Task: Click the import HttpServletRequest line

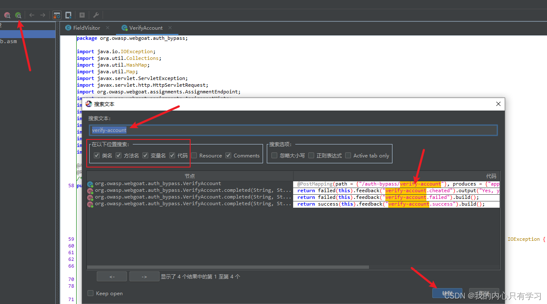Action: point(142,85)
